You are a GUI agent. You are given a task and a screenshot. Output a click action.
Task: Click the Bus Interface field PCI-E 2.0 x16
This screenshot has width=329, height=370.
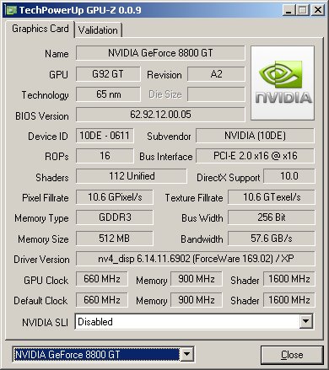coord(255,156)
